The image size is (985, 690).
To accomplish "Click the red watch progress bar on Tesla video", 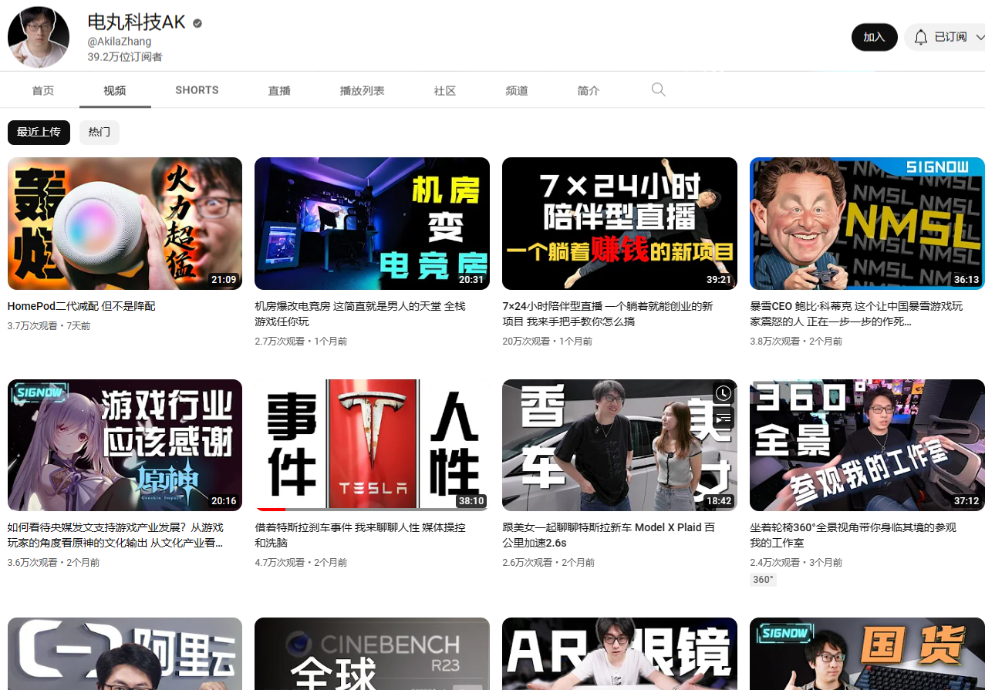I will click(x=270, y=510).
